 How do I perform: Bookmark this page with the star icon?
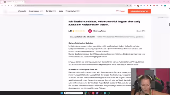tap(130, 6)
